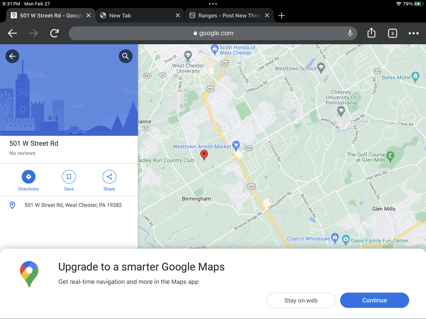Screen dimensions: 426x319
Task: Open a new browser tab with plus
Action: (281, 16)
